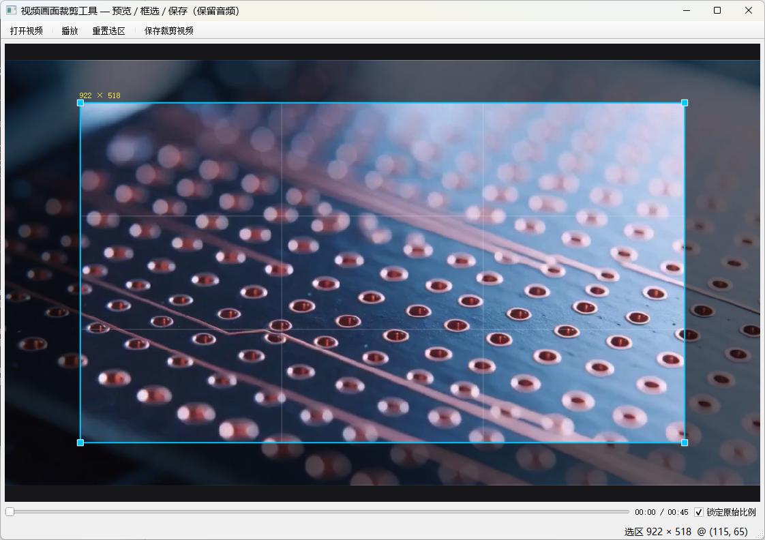Start playback with the 播放 button
The width and height of the screenshot is (765, 540).
pyautogui.click(x=70, y=31)
